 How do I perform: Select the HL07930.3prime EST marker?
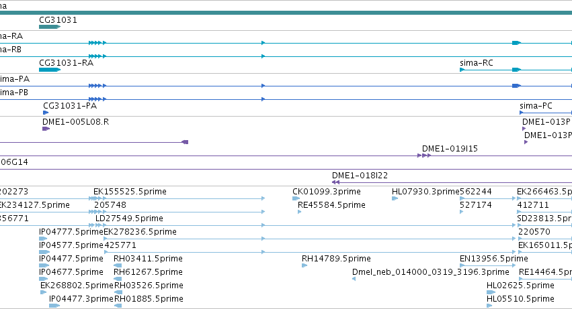pos(395,198)
